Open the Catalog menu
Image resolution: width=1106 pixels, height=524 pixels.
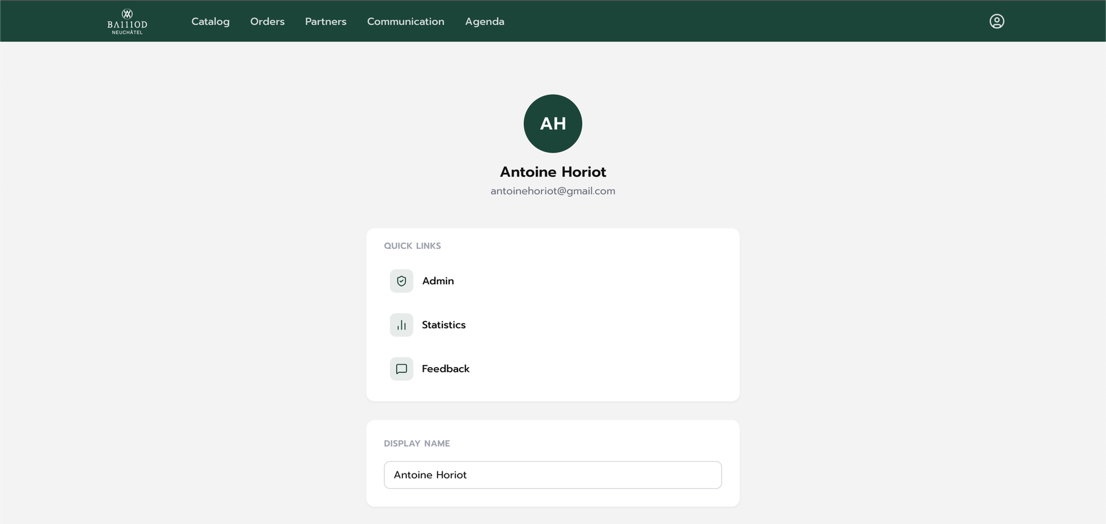[210, 21]
